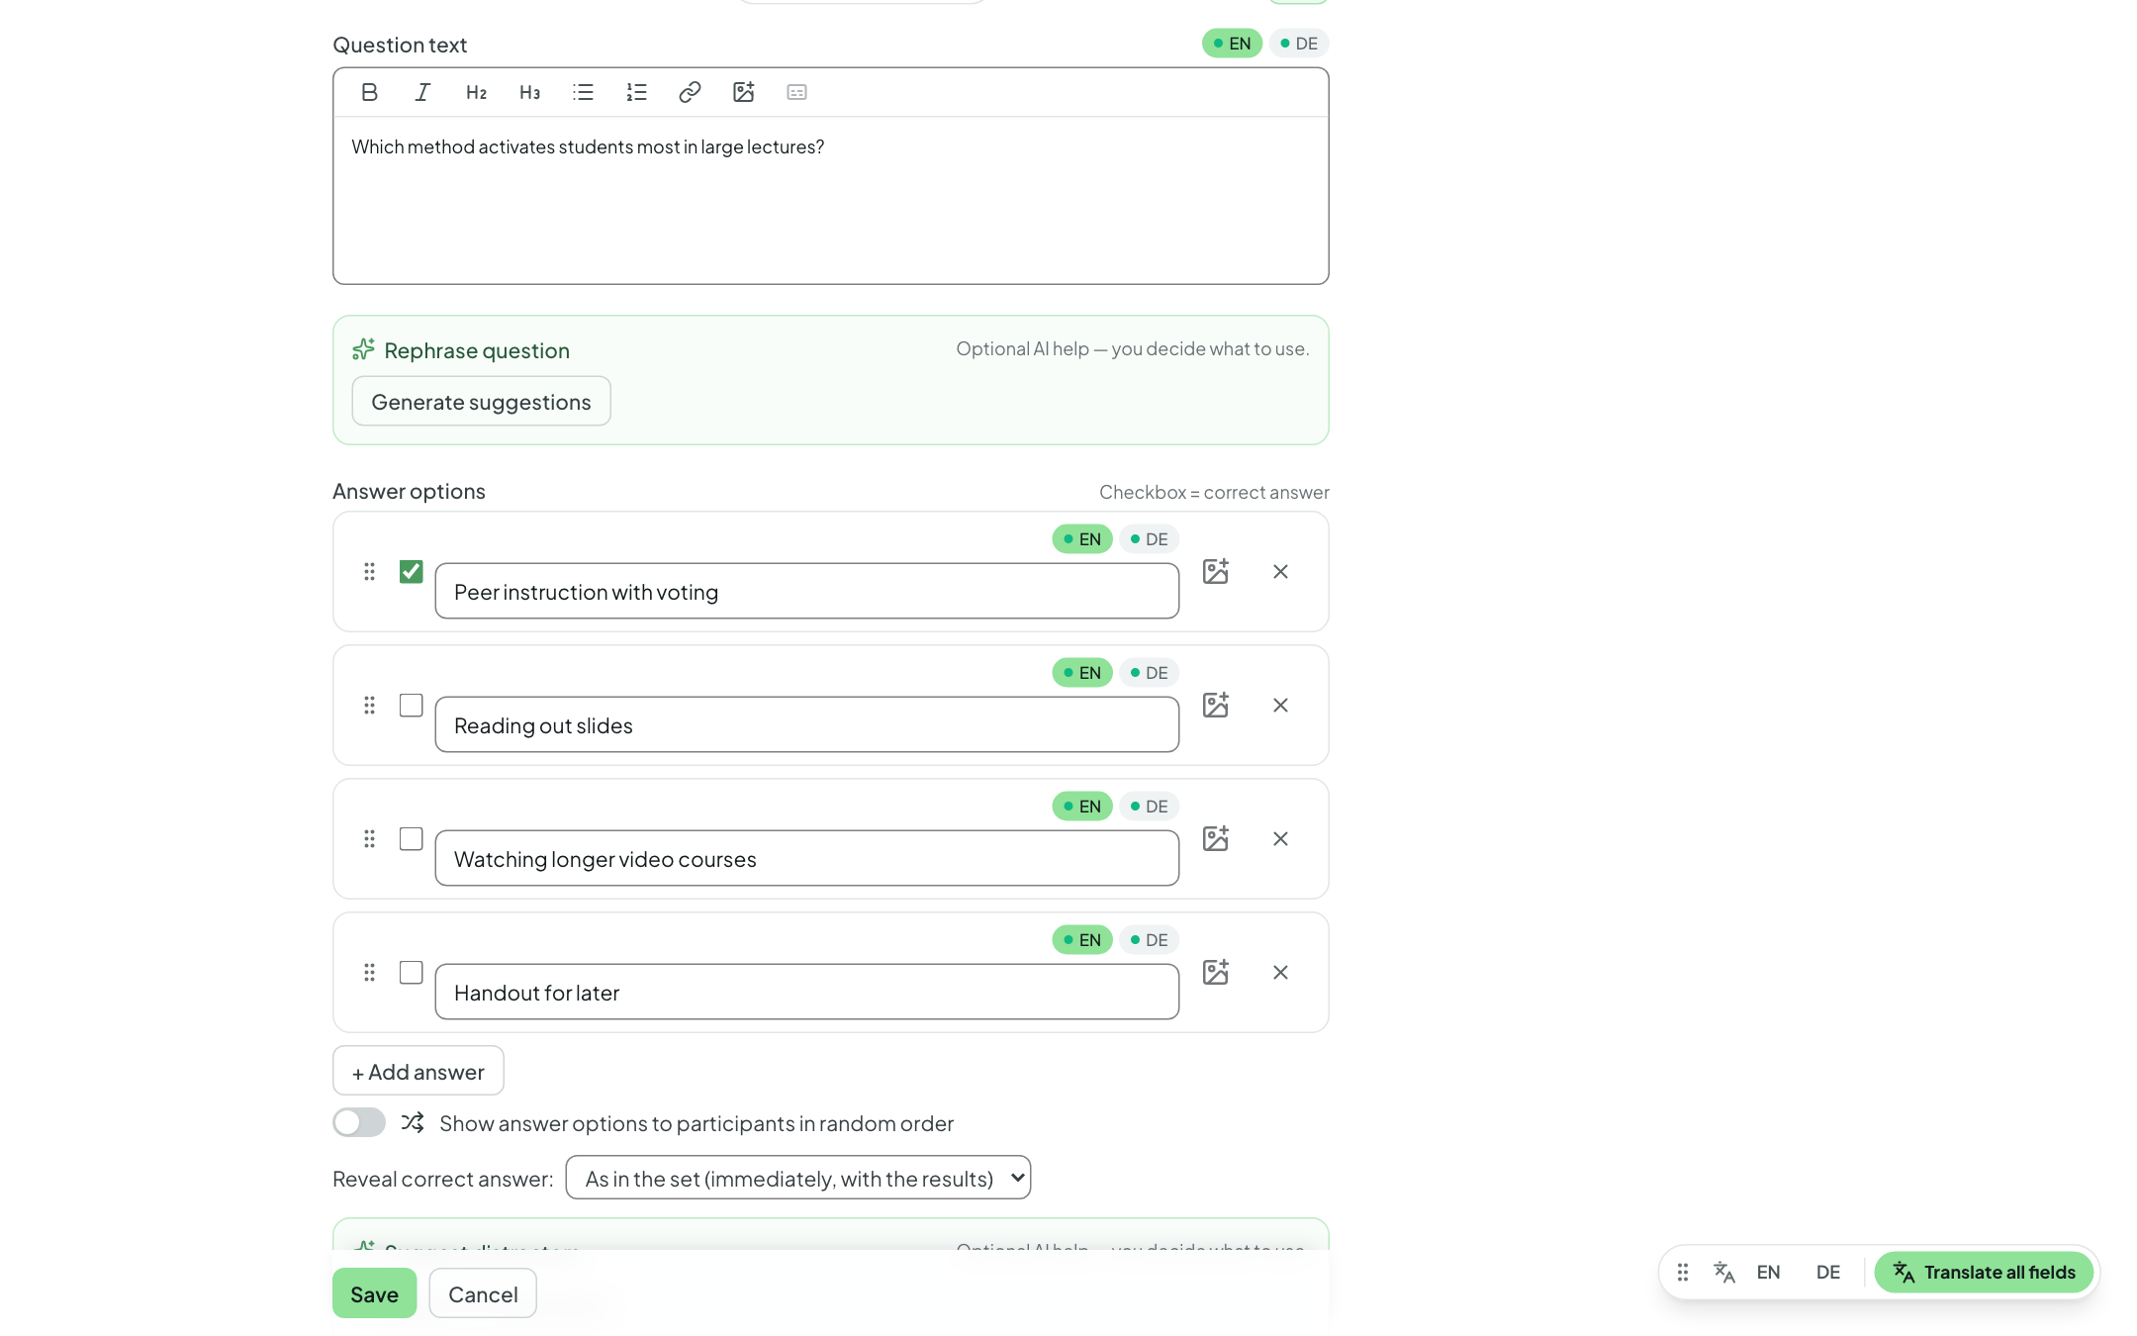Mark Watching longer video courses as correct
2137x1336 pixels.
click(x=411, y=838)
